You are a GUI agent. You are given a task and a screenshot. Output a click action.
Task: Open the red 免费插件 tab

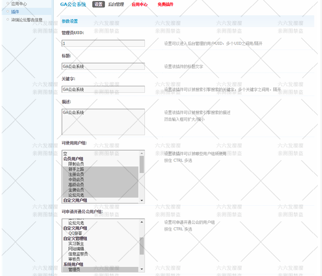(x=166, y=4)
